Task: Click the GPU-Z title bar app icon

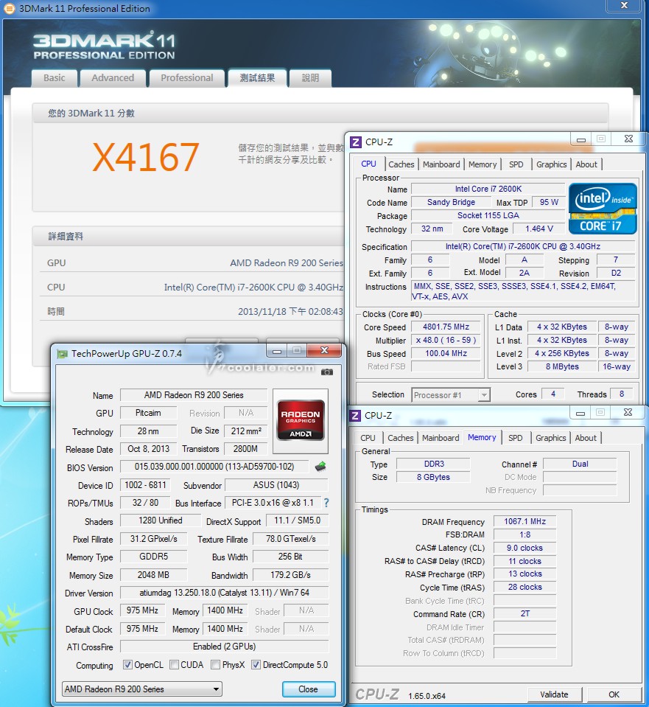Action: click(62, 354)
